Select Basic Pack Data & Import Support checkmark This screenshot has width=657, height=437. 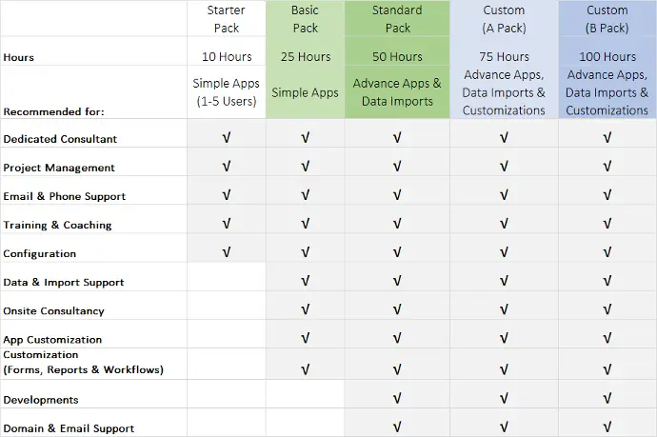305,281
